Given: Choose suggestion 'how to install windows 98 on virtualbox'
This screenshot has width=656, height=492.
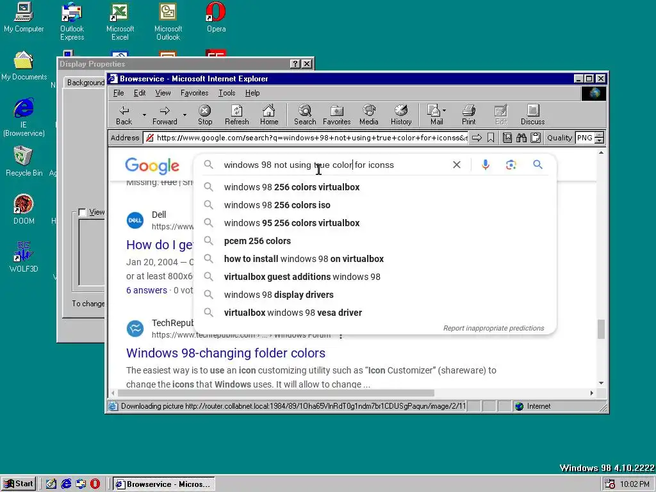Looking at the screenshot, I should click(x=375, y=259).
